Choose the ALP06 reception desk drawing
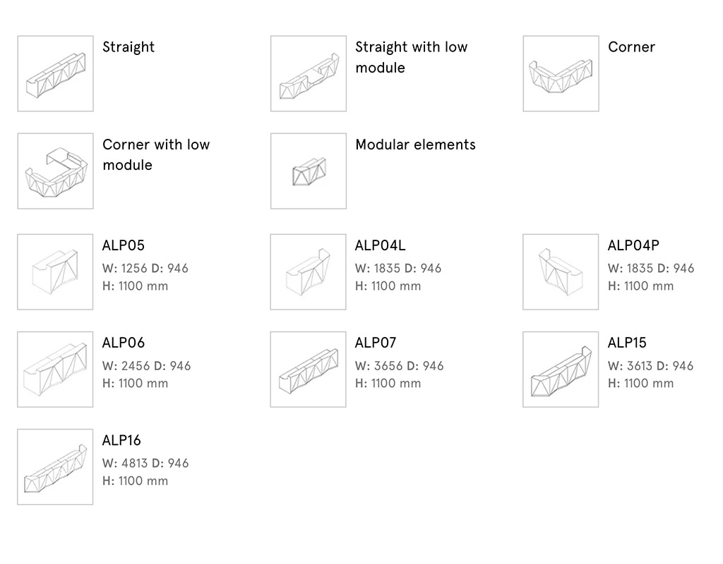 click(55, 369)
